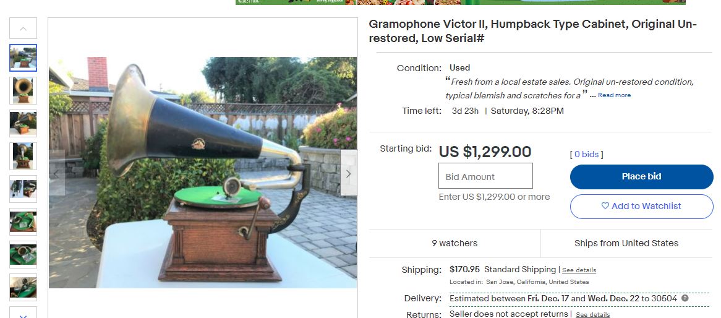
Task: Click the ad banner at top
Action: click(460, 2)
